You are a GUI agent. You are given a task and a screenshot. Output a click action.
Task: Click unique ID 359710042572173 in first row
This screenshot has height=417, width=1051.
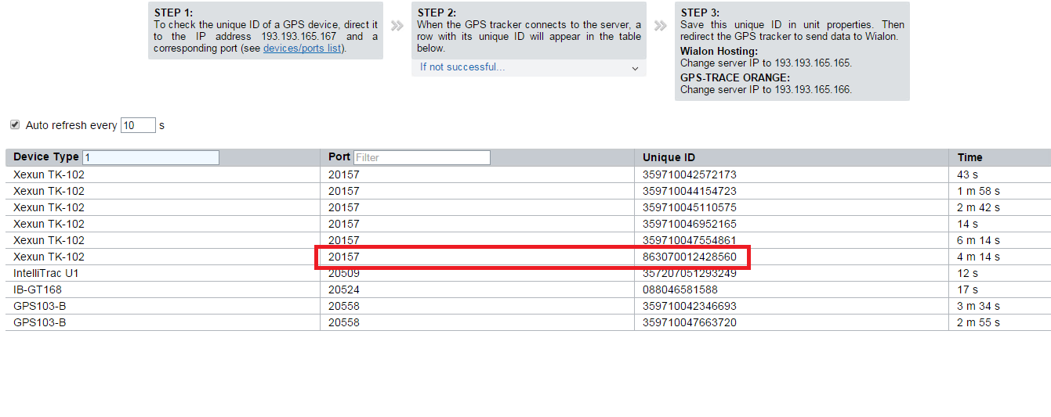[690, 174]
